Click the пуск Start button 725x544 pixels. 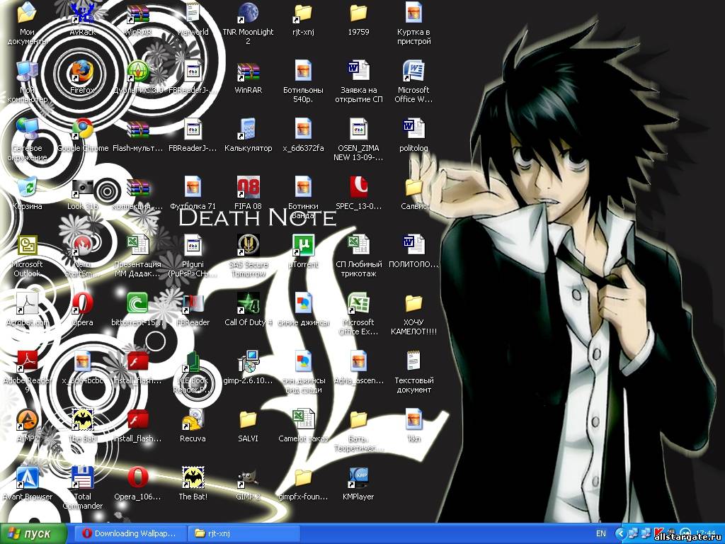[35, 533]
